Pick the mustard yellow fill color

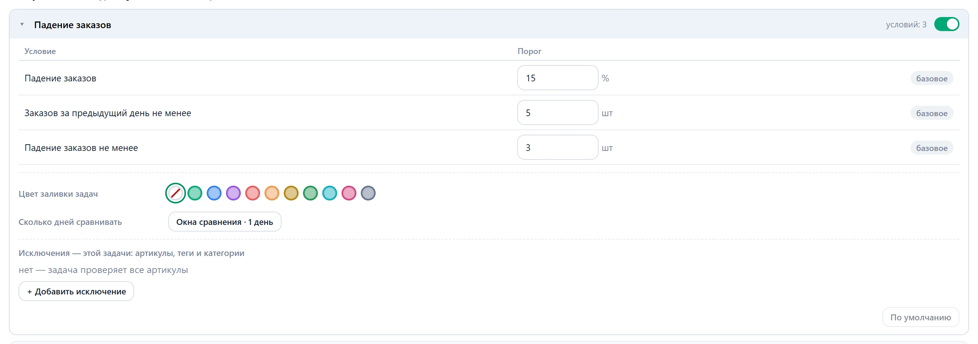291,193
